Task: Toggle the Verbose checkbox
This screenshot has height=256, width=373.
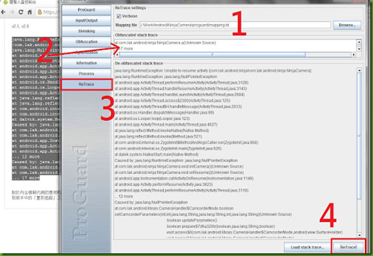Action: coord(119,16)
